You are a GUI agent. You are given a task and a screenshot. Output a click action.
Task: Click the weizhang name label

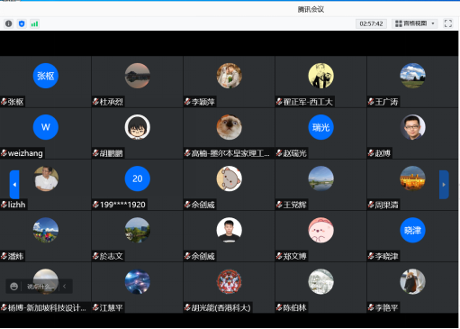25,153
